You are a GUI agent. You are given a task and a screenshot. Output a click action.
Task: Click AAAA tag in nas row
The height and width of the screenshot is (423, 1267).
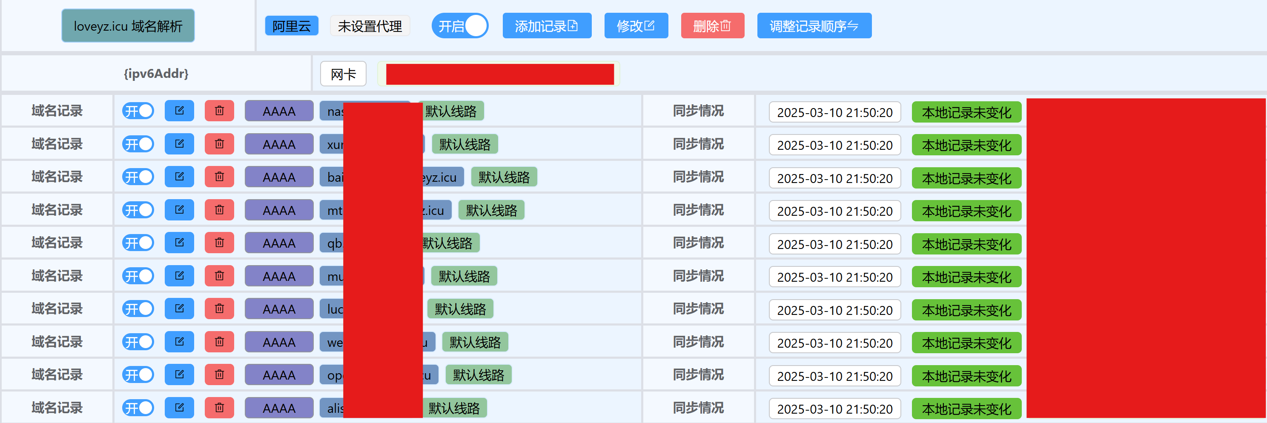coord(279,111)
